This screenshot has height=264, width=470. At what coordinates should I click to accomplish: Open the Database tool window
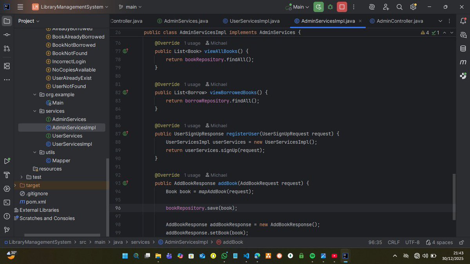coord(463,48)
